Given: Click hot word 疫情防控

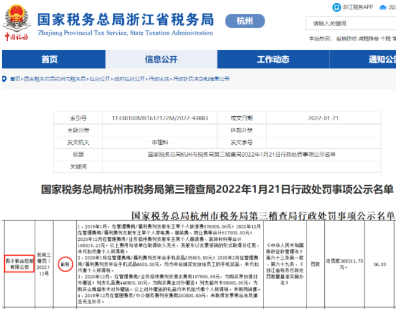Looking at the screenshot, I should click(x=346, y=39).
